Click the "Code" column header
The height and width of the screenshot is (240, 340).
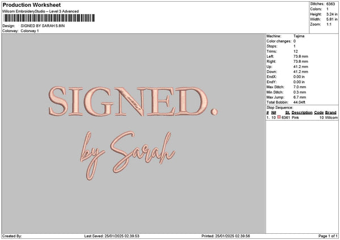click(x=318, y=113)
